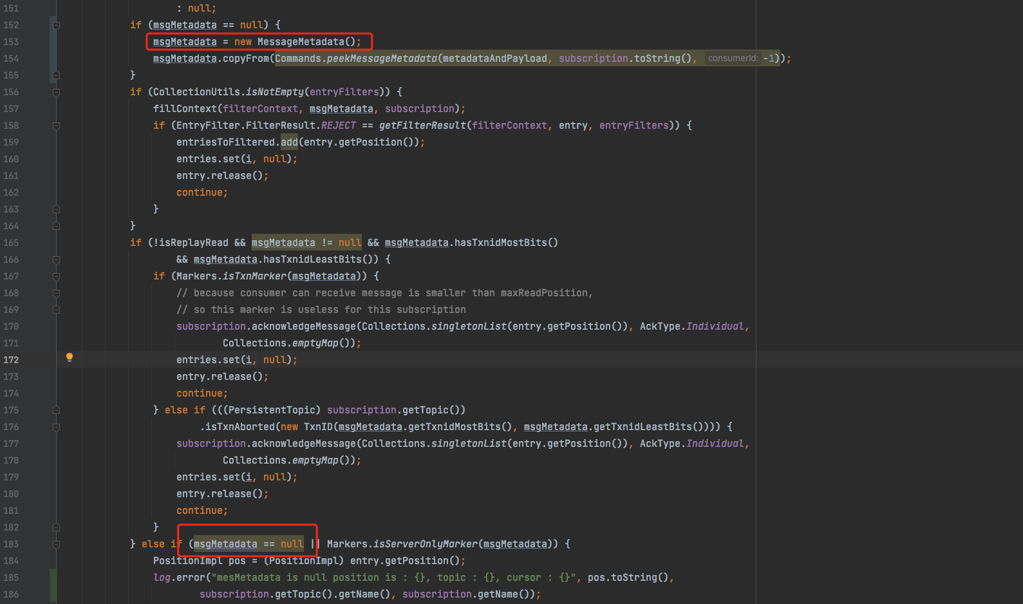Click 'continue;' on line 162
The height and width of the screenshot is (604, 1023).
(x=202, y=193)
